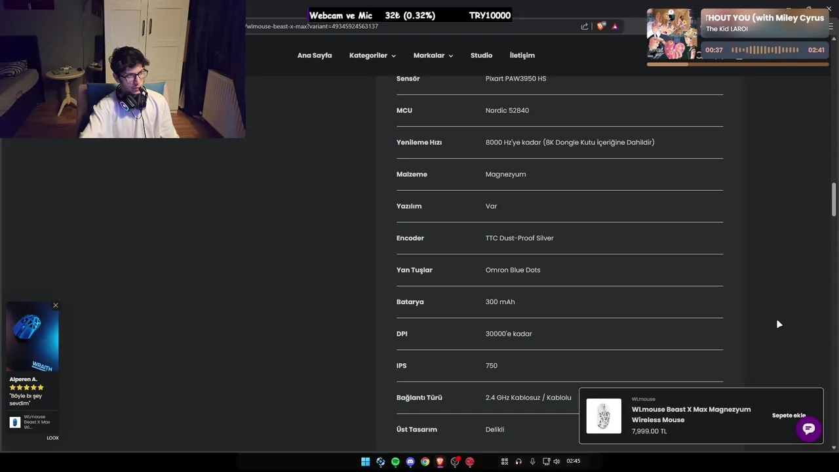Open the blue diamond app beside Start
This screenshot has height=472, width=839.
(380, 462)
